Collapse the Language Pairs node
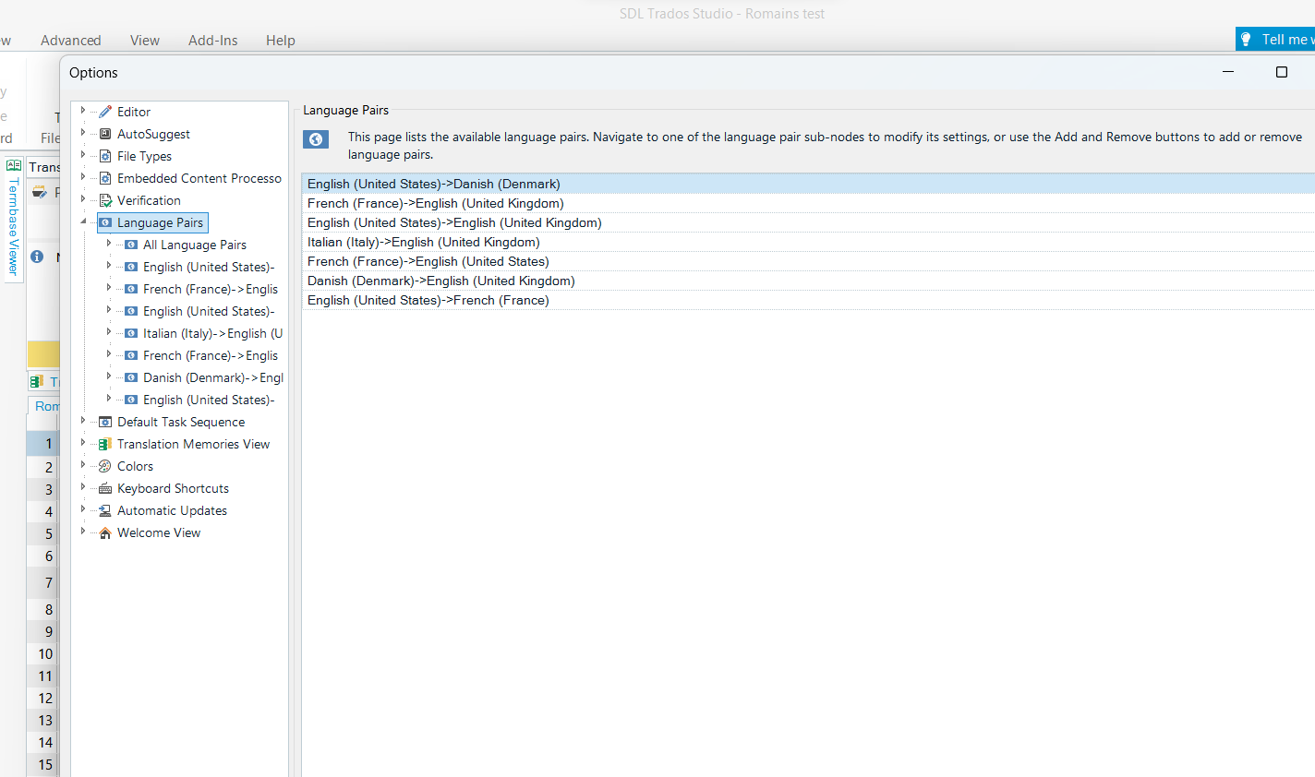Viewport: 1315px width, 777px height. coord(83,221)
